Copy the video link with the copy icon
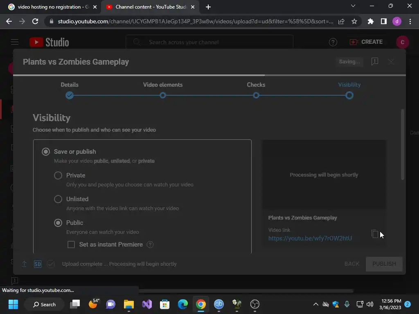This screenshot has width=419, height=314. pos(375,234)
